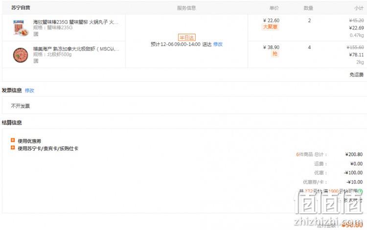Click the 使用苏宁卡/麦宾卡/乐购仕卡 label text
This screenshot has width=367, height=230.
[48, 148]
